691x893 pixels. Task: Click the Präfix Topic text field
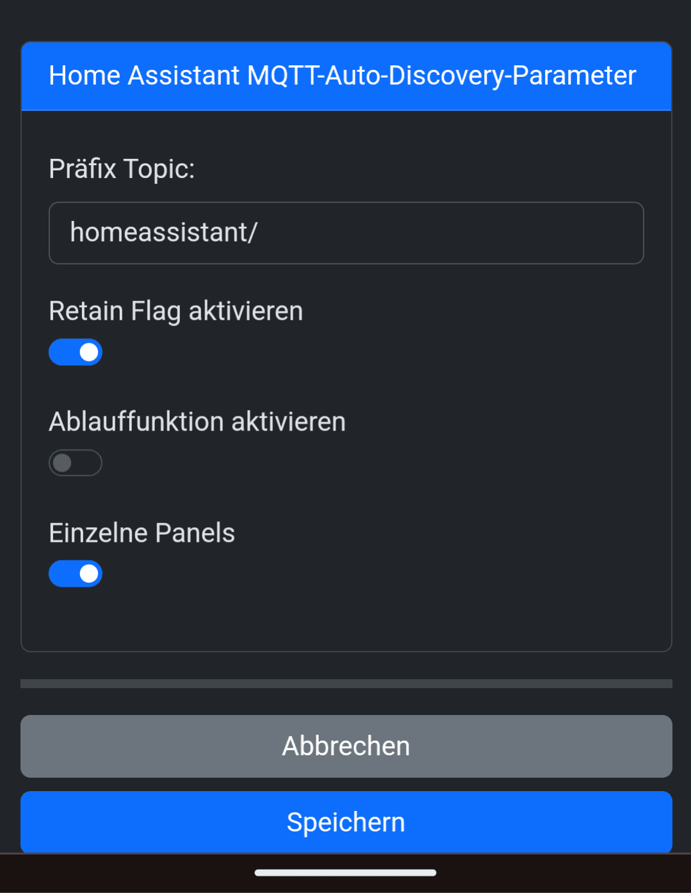coord(346,233)
